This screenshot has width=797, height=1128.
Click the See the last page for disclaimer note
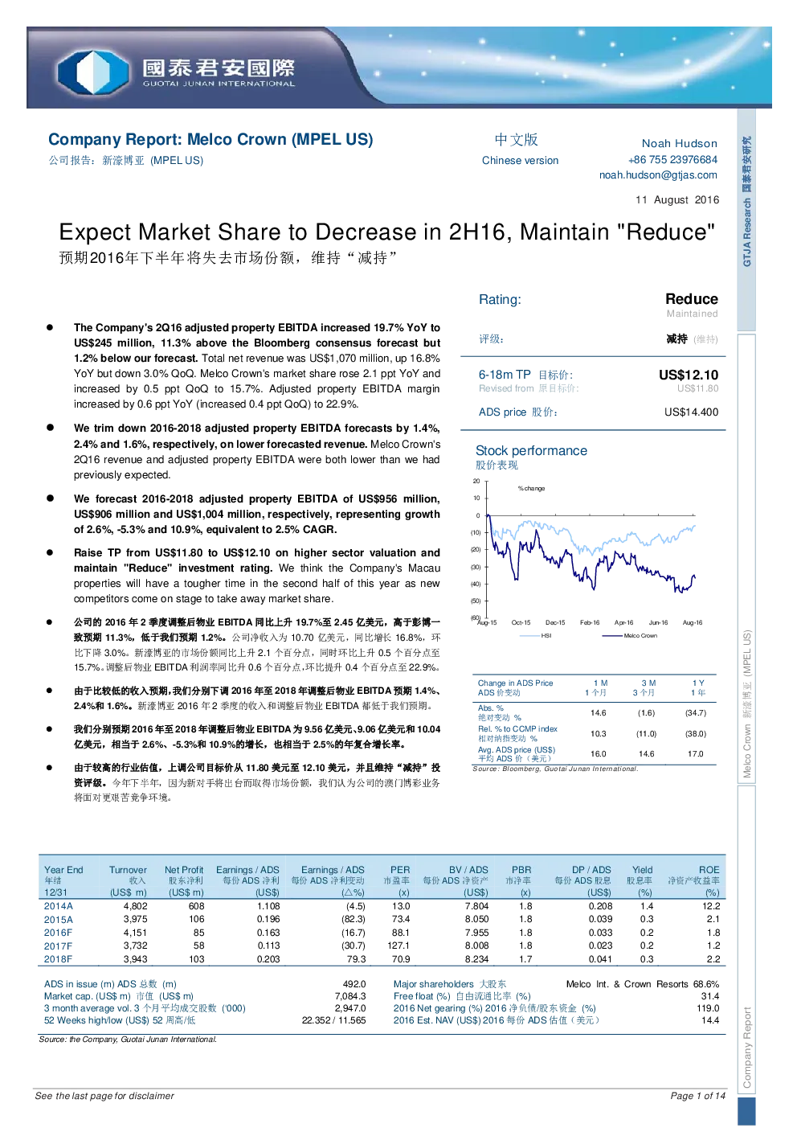point(104,1096)
